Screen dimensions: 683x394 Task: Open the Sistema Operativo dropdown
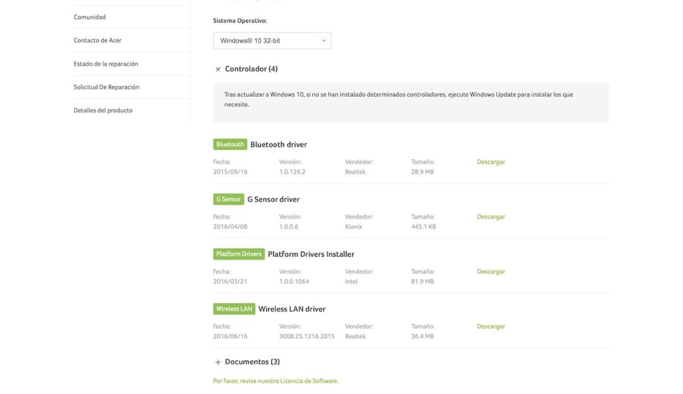(272, 40)
